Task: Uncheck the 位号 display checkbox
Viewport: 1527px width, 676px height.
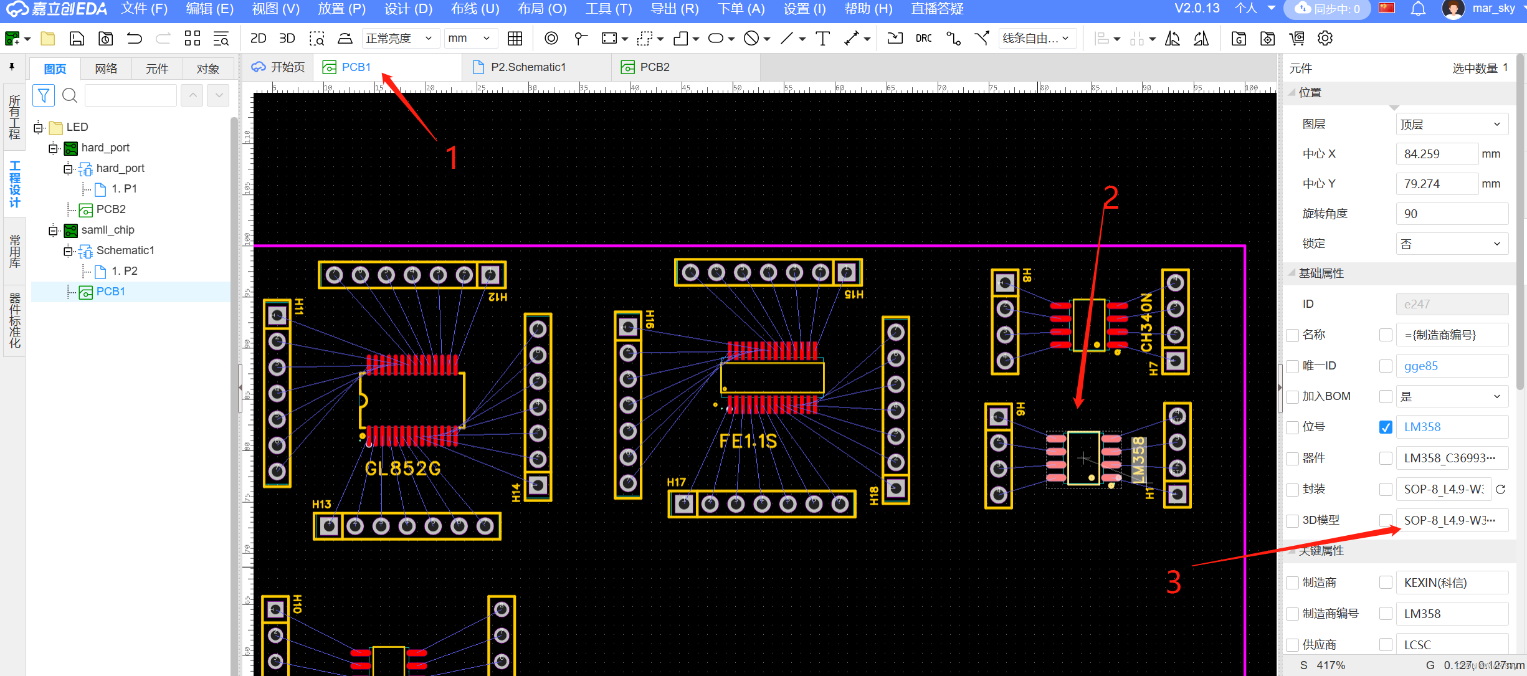Action: pyautogui.click(x=1386, y=427)
